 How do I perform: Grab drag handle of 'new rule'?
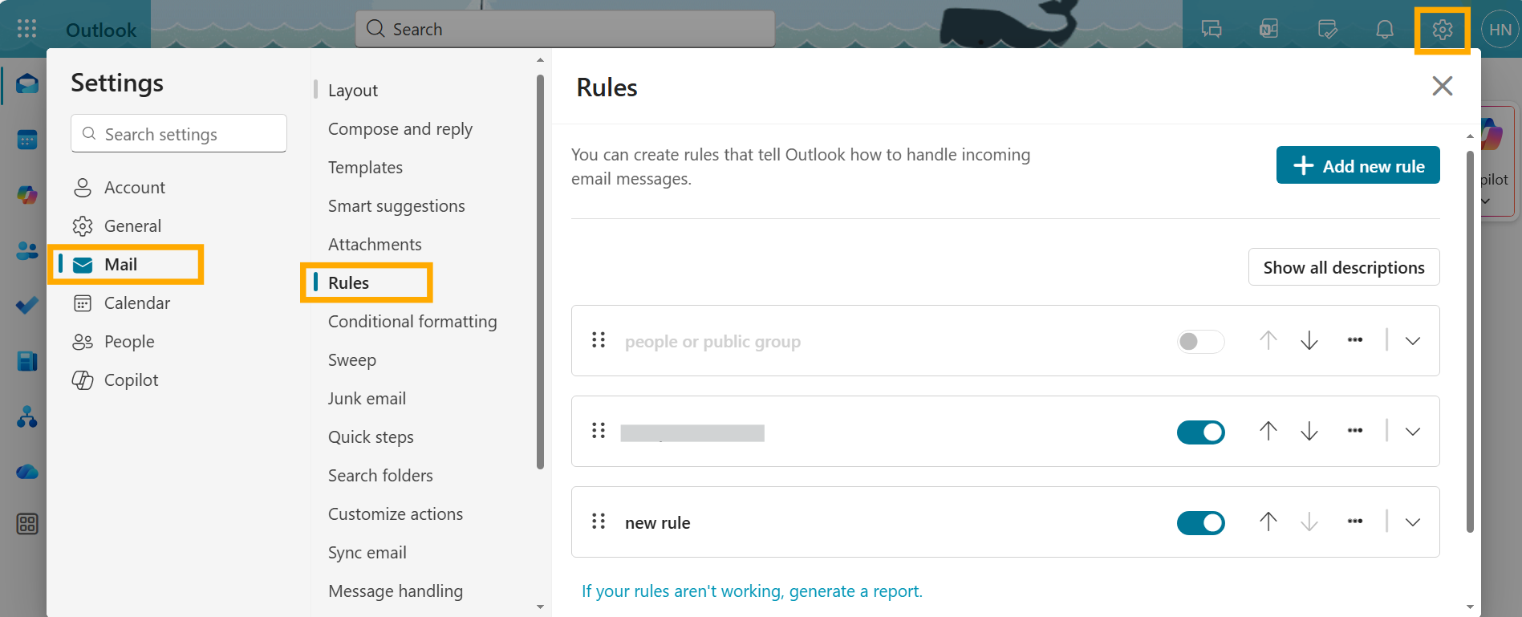pyautogui.click(x=599, y=522)
